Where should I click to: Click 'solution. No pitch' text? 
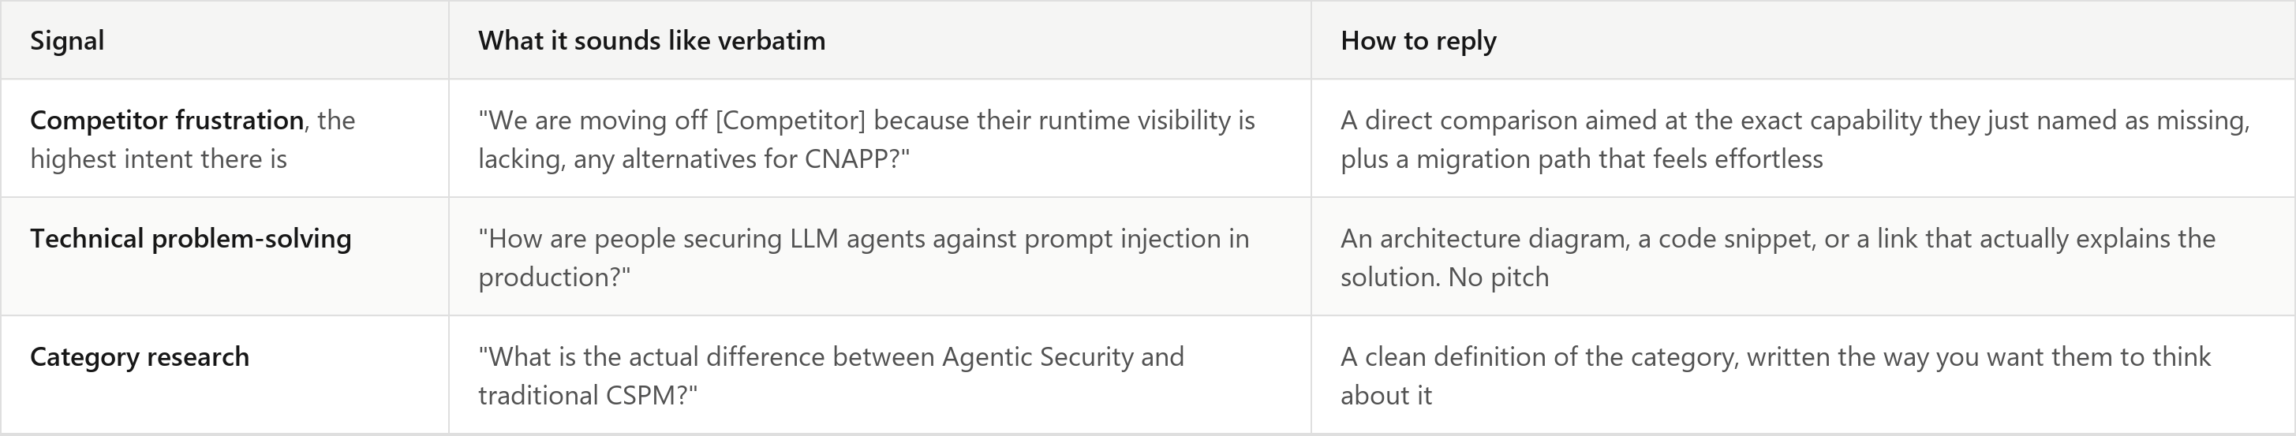[x=1444, y=277]
